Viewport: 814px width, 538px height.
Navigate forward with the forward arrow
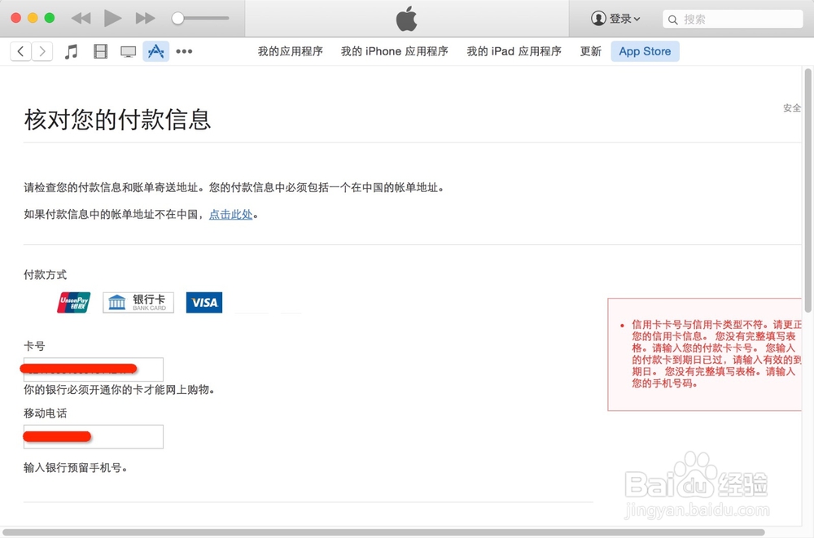point(42,50)
